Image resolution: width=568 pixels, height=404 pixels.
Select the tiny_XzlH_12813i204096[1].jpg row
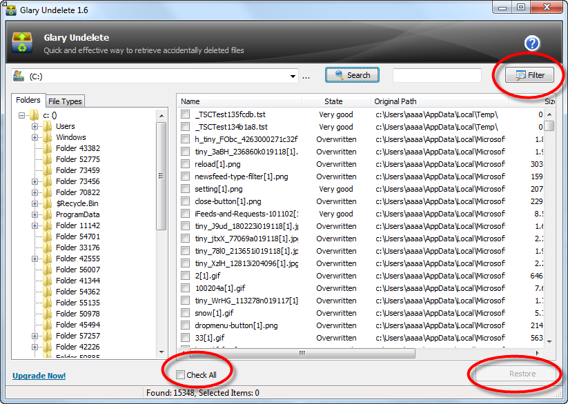361,263
